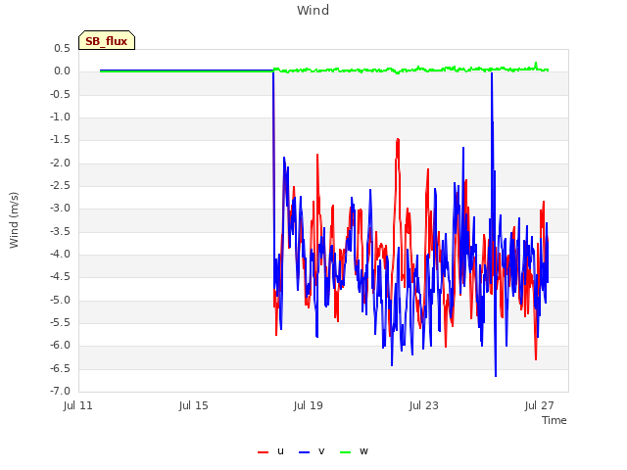Click the y-axis title 'Wind (m/s)'
Viewport: 627px width, 470px height.
(14, 220)
